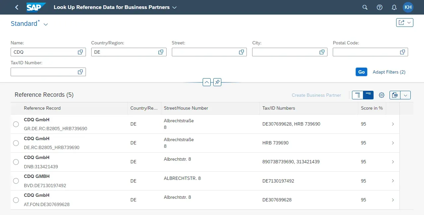Expand the app title dropdown menu
This screenshot has width=424, height=215.
[175, 7]
